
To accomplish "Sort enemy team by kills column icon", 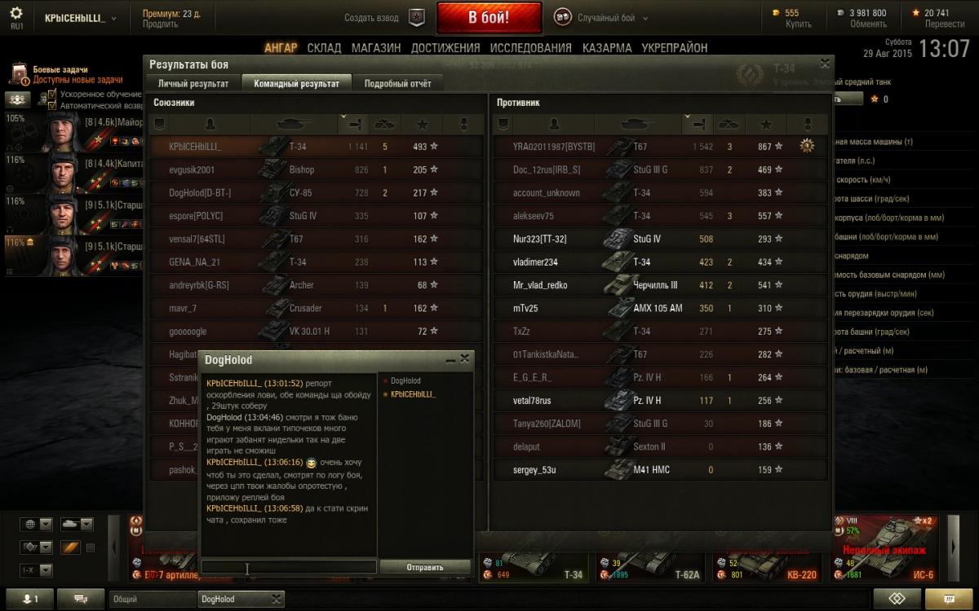I will pyautogui.click(x=729, y=124).
